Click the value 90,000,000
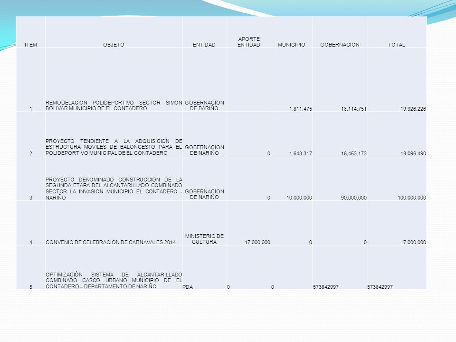The height and width of the screenshot is (342, 456). (353, 198)
